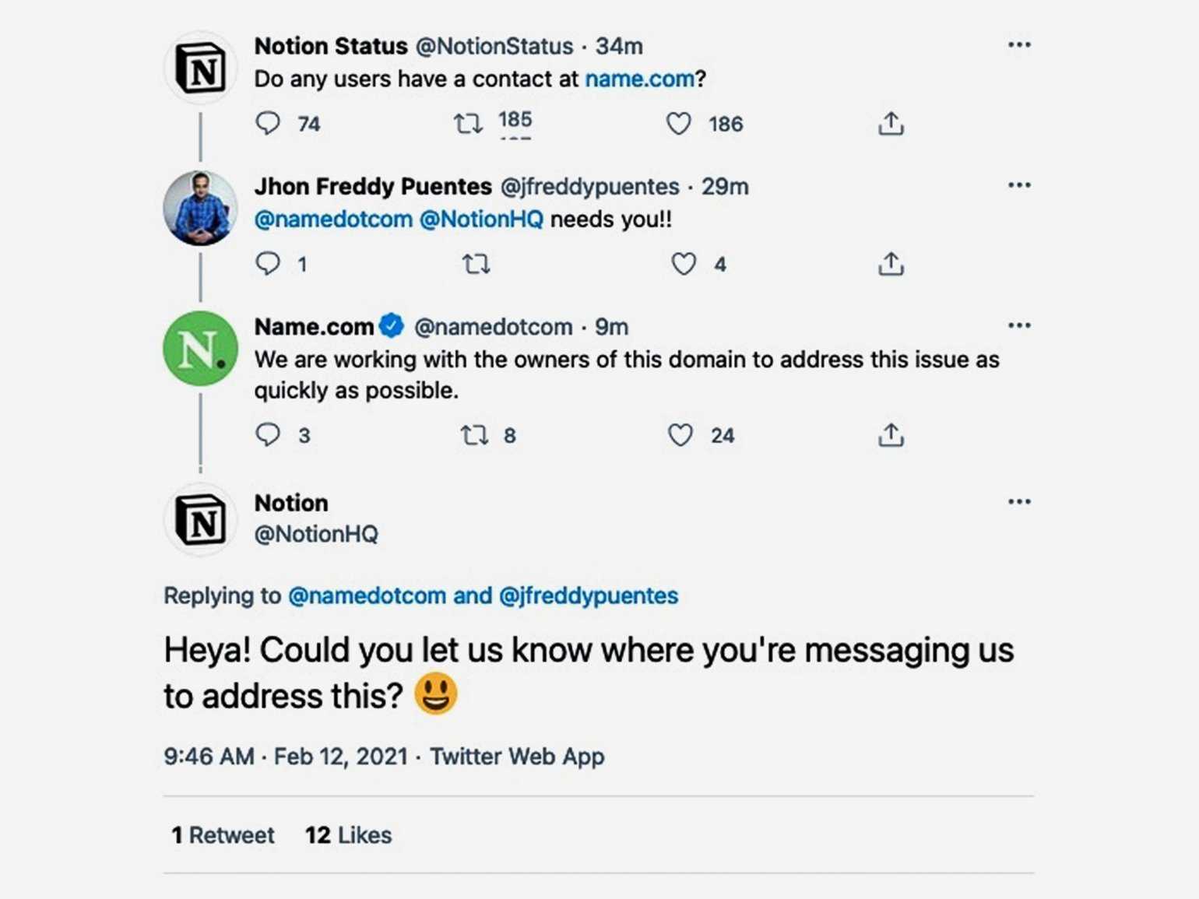Open more options on Jhon Freddy's tweet

coord(1019,185)
